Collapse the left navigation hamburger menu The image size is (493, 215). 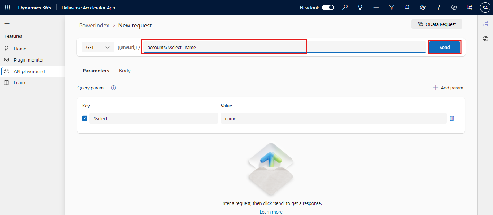[7, 22]
